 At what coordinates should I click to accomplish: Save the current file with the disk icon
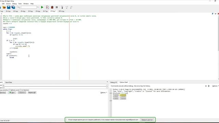pyautogui.click(x=9, y=7)
